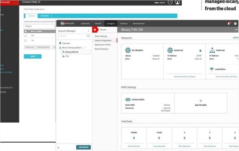The image size is (239, 151).
Task: Click the 5G Modem card title
Action: pyautogui.click(x=137, y=50)
